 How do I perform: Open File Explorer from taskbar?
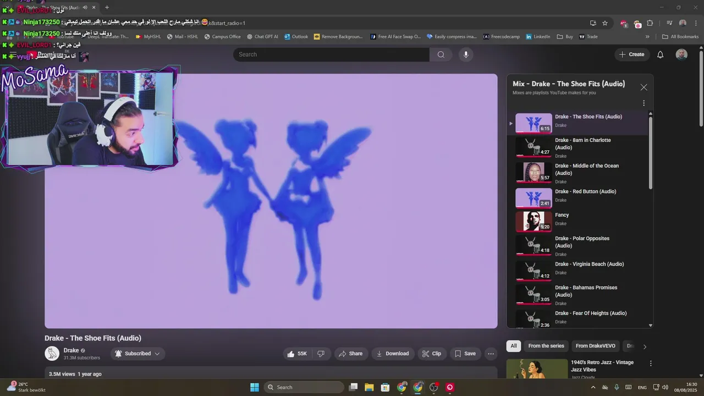tap(369, 387)
